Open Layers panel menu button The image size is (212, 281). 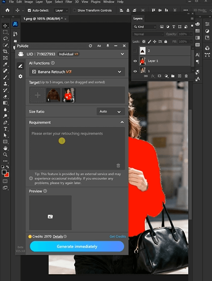pyautogui.click(x=192, y=18)
